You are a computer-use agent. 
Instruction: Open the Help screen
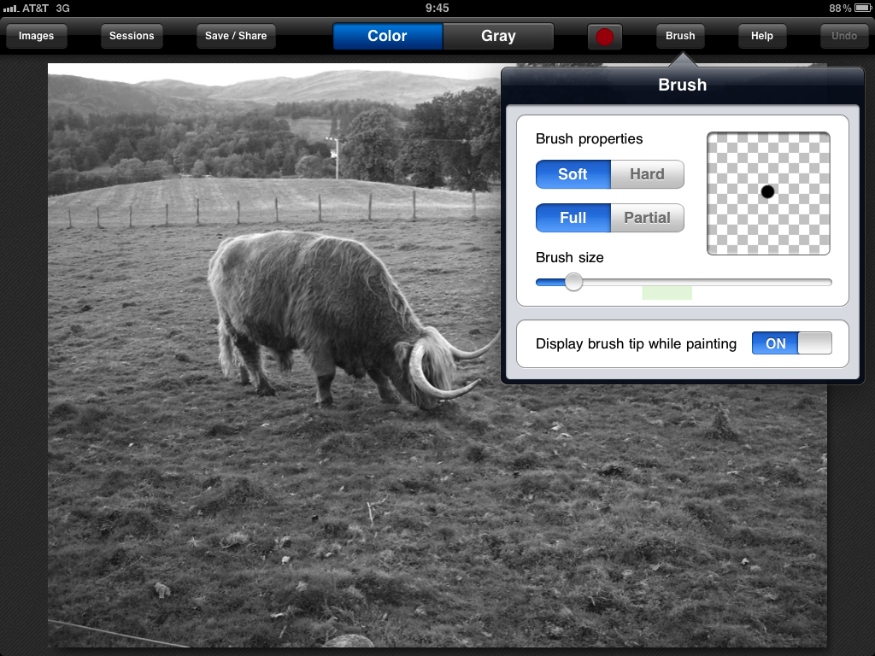(x=761, y=36)
